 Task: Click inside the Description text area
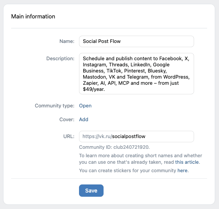pos(137,74)
